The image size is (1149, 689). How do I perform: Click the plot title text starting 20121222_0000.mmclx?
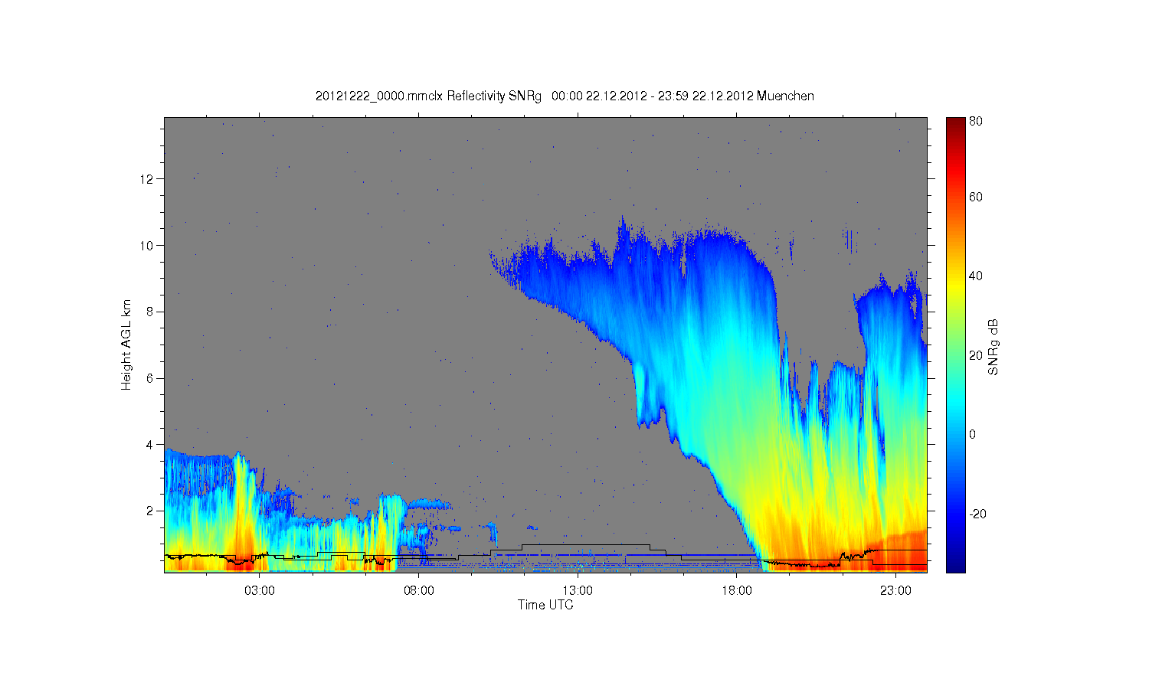click(x=565, y=96)
